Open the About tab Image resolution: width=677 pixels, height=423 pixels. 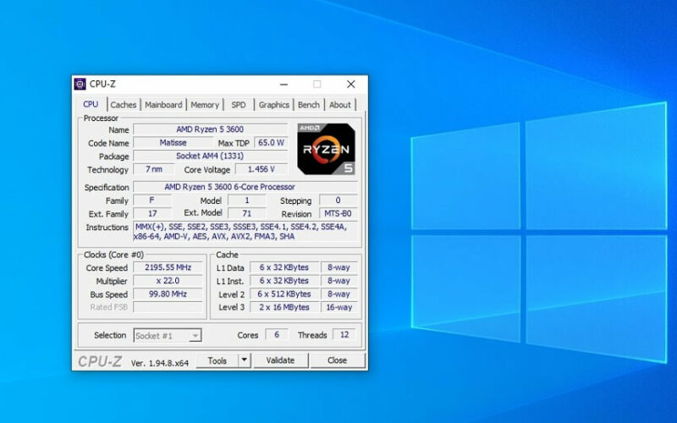340,105
